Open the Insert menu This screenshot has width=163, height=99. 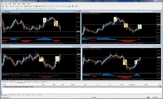[x=10, y=4]
